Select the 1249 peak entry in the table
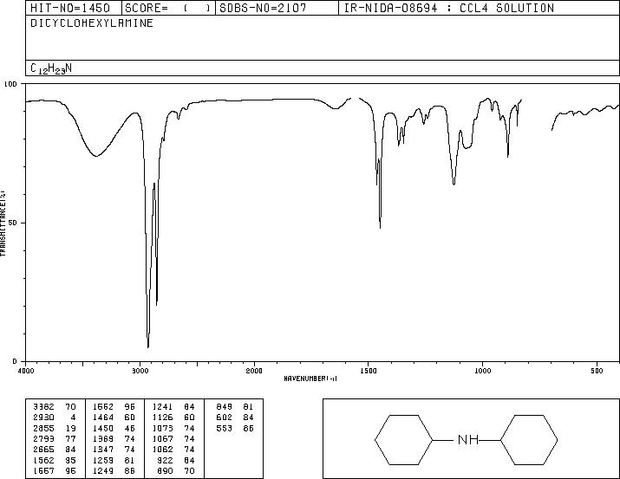 114,470
